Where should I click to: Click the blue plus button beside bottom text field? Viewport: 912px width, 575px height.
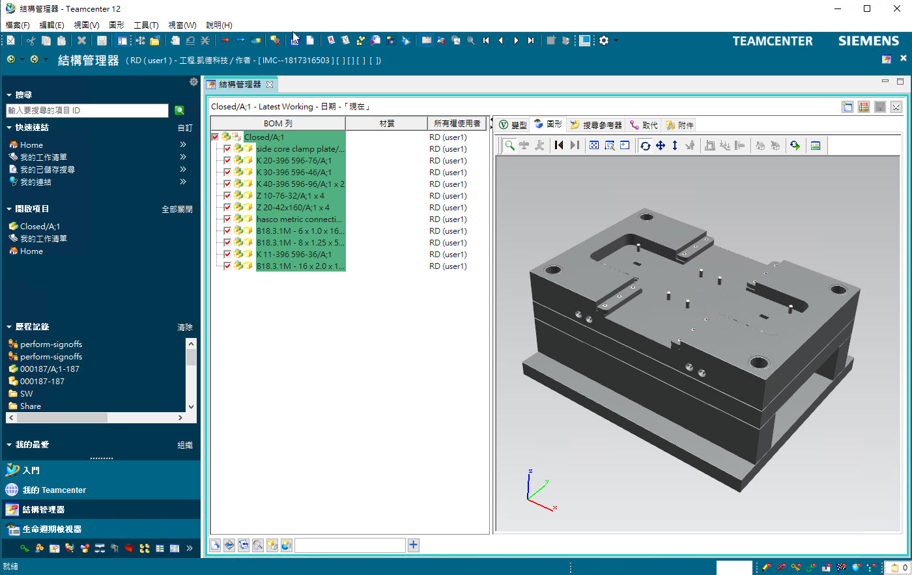tap(414, 545)
